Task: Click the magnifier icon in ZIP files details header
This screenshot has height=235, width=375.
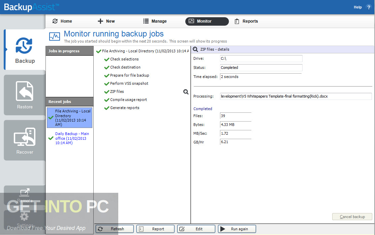Action: coord(195,49)
